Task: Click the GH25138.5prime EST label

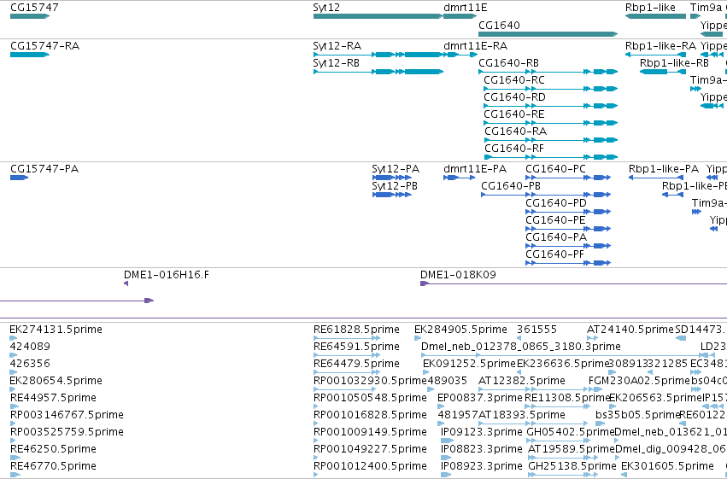Action: click(x=572, y=466)
